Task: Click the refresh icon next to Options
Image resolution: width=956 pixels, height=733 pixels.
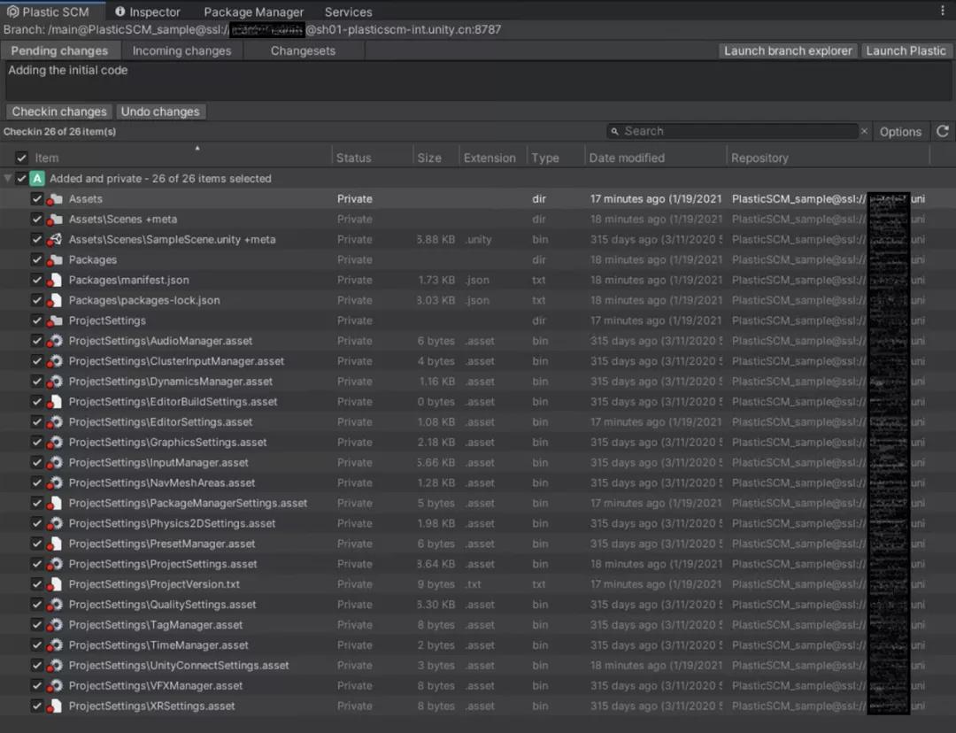Action: pyautogui.click(x=943, y=131)
